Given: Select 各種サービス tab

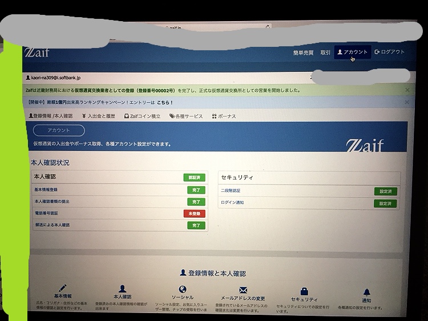Looking at the screenshot, I should pos(186,116).
